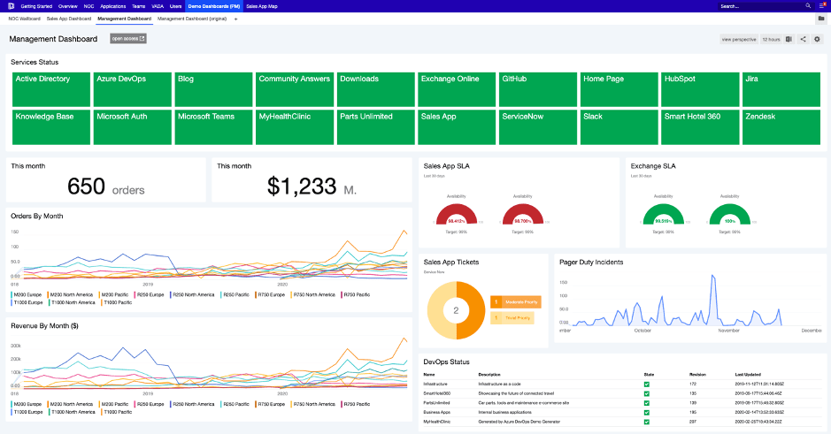The height and width of the screenshot is (434, 831).
Task: Open the Active Directory status tile
Action: click(51, 89)
